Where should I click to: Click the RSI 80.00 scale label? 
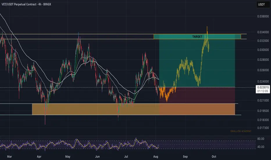[261, 139]
